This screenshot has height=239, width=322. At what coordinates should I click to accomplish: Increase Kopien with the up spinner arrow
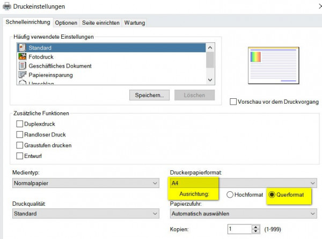[x=255, y=227]
